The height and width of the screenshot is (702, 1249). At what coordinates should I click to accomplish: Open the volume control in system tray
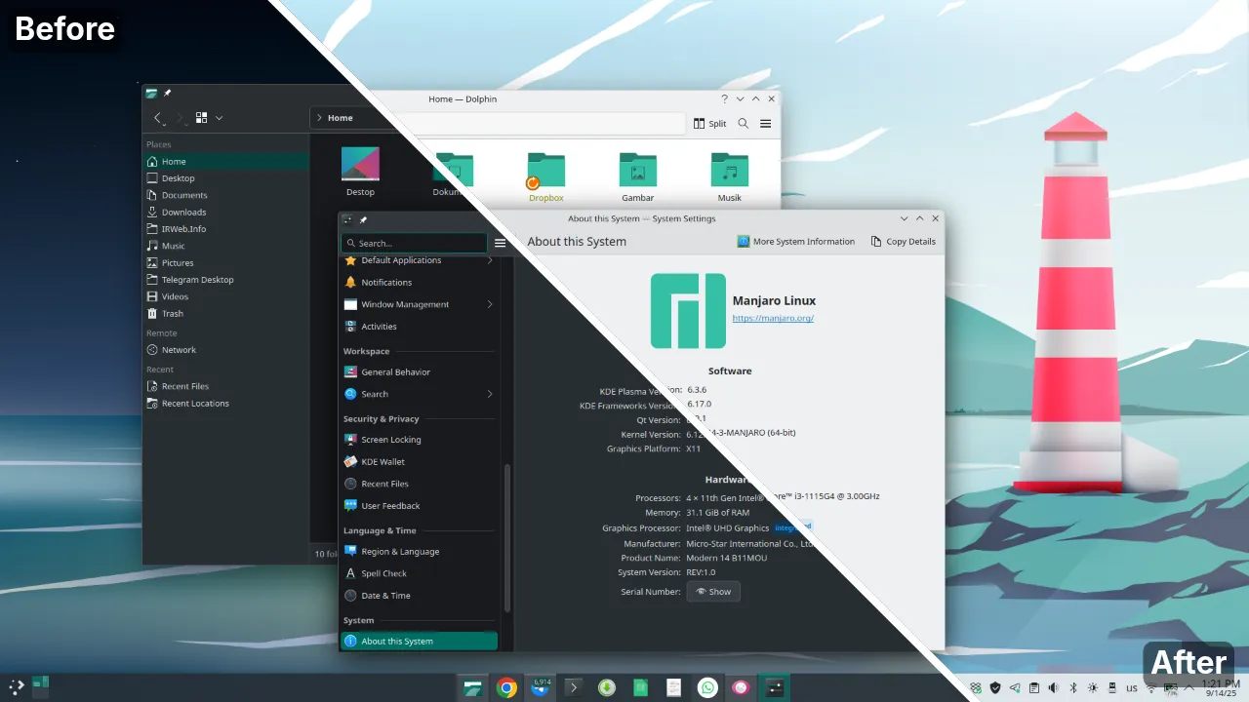1053,687
